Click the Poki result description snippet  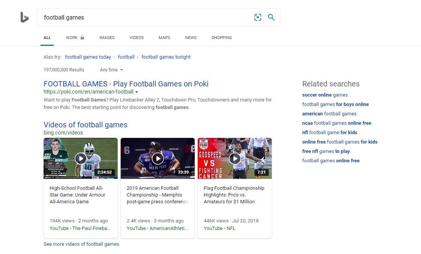tap(157, 104)
